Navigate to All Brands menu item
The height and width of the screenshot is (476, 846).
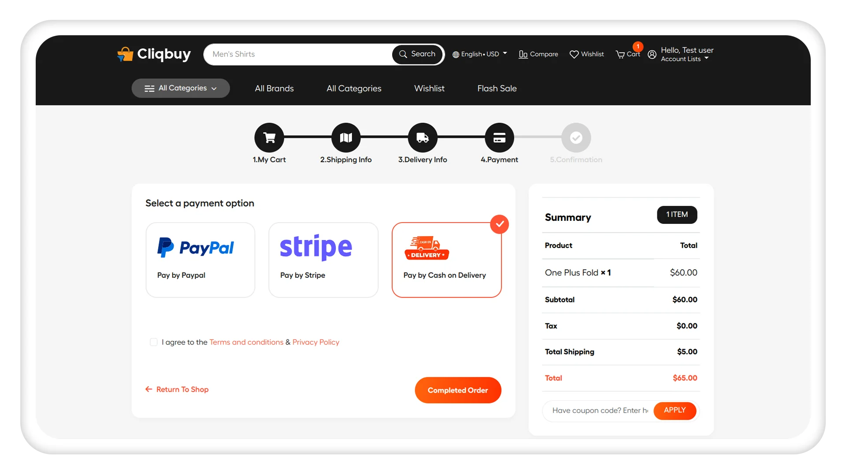tap(274, 88)
